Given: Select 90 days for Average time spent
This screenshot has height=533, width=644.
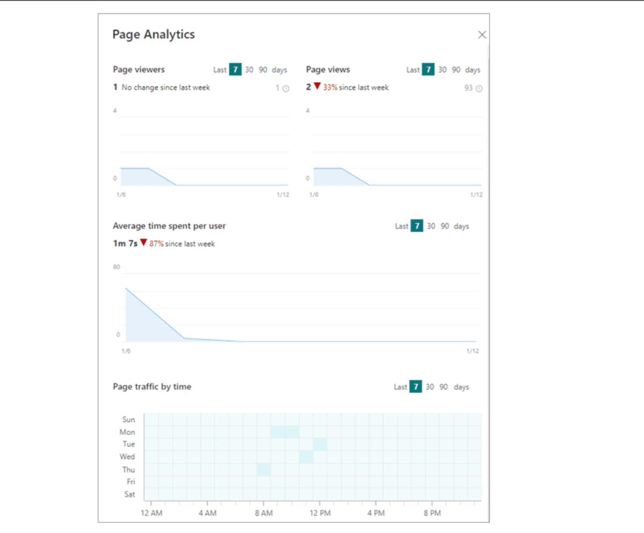Looking at the screenshot, I should (x=445, y=226).
